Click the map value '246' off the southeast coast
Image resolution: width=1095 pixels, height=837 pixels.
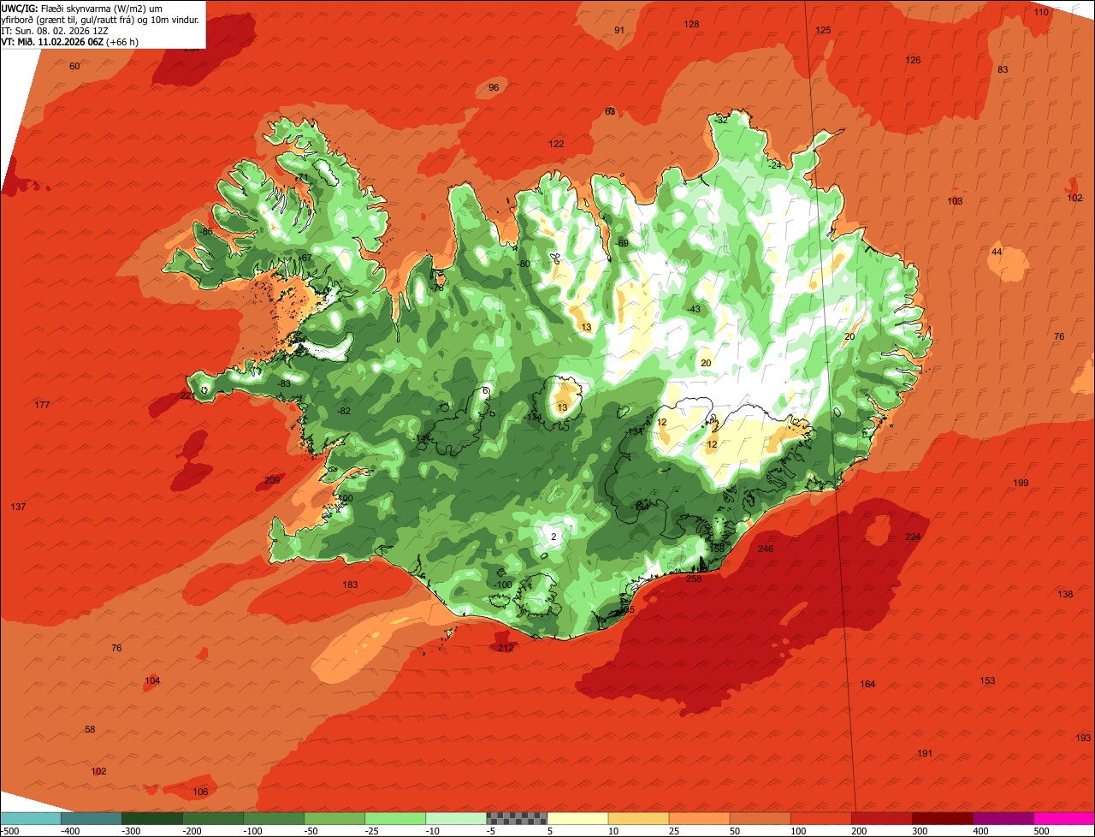[x=766, y=549]
